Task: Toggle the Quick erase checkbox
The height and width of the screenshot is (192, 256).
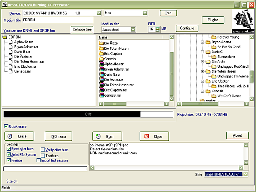Action: coord(6,126)
